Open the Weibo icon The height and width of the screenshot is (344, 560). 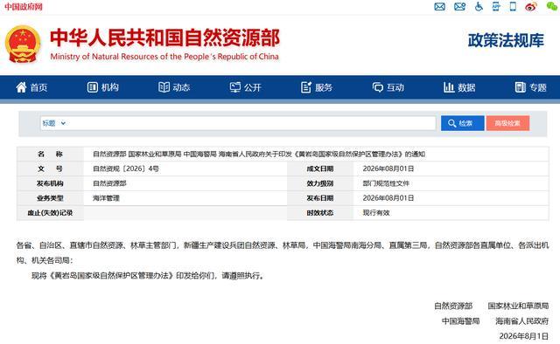coord(531,6)
